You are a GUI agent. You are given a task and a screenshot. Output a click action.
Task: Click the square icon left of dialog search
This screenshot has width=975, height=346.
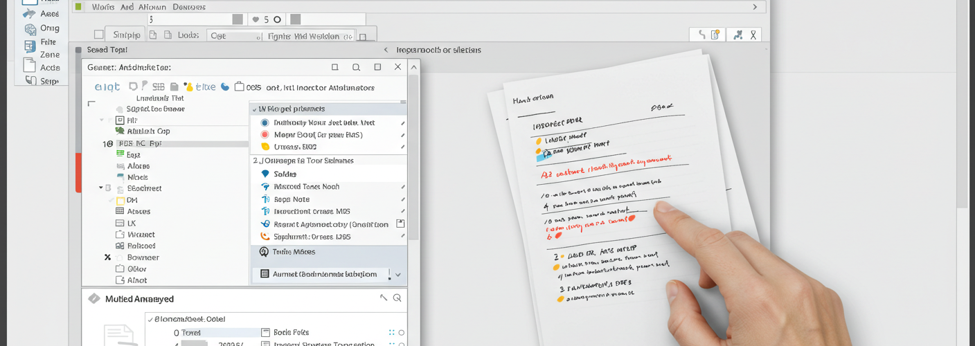point(335,67)
